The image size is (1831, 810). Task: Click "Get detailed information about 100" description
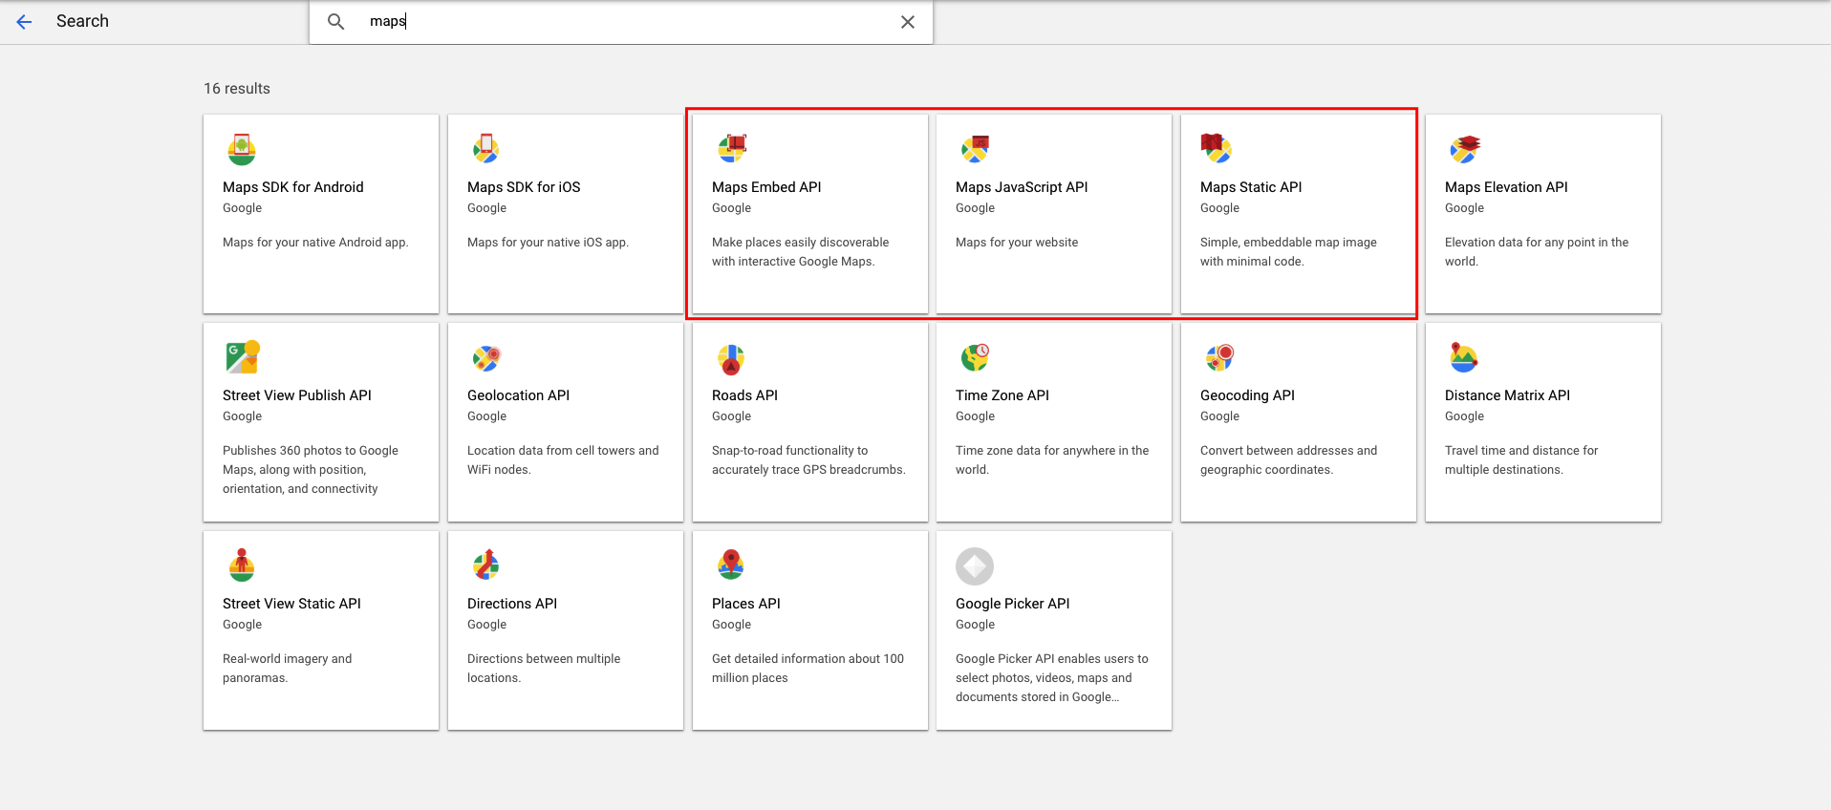point(808,669)
